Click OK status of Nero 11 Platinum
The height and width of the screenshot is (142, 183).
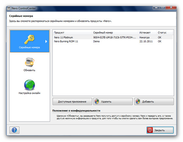[159, 37]
